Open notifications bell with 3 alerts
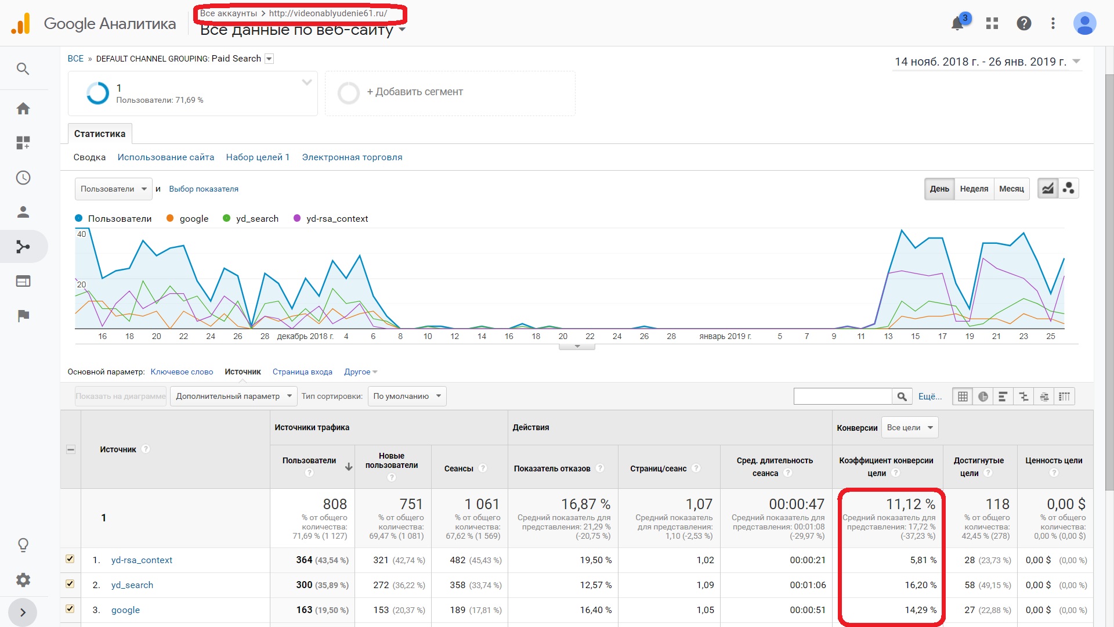This screenshot has width=1114, height=627. [958, 23]
